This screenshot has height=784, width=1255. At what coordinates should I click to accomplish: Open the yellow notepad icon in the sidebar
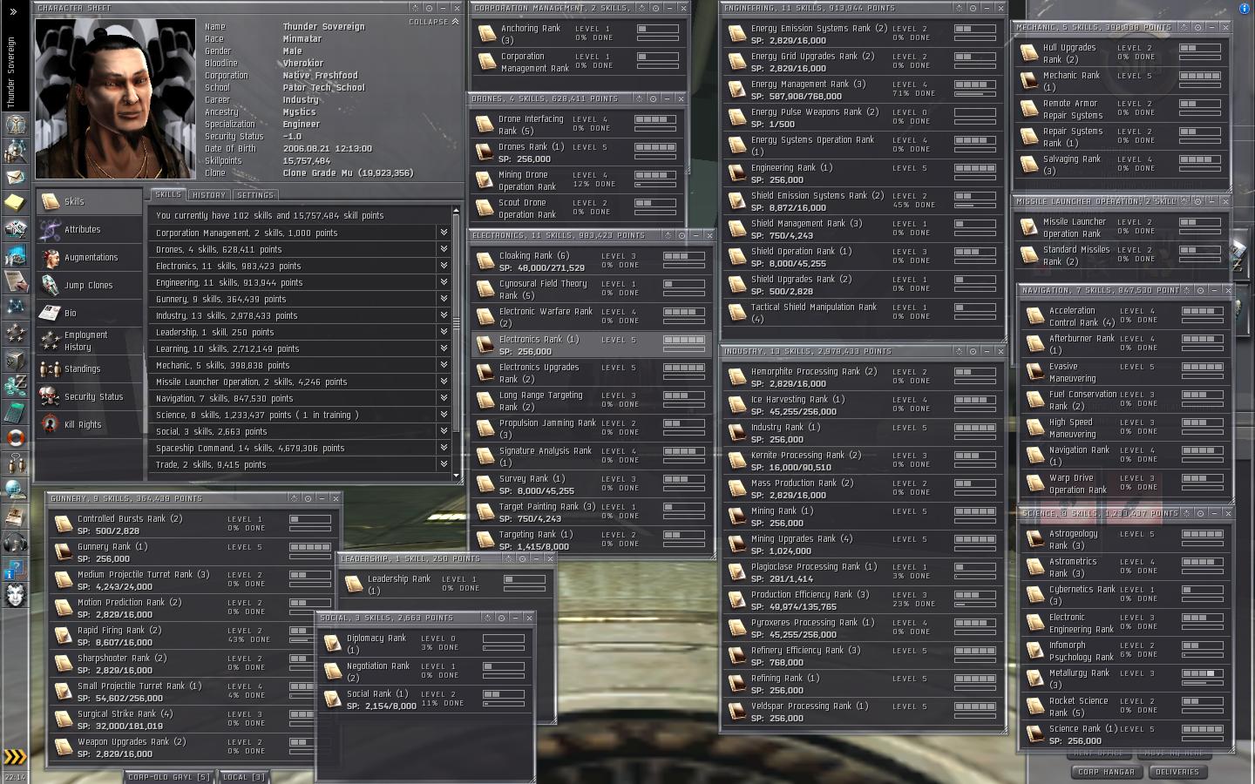click(x=15, y=203)
